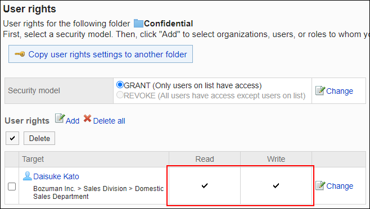This screenshot has width=370, height=209.
Task: Click the notepad icon next to Add
Action: [60, 119]
